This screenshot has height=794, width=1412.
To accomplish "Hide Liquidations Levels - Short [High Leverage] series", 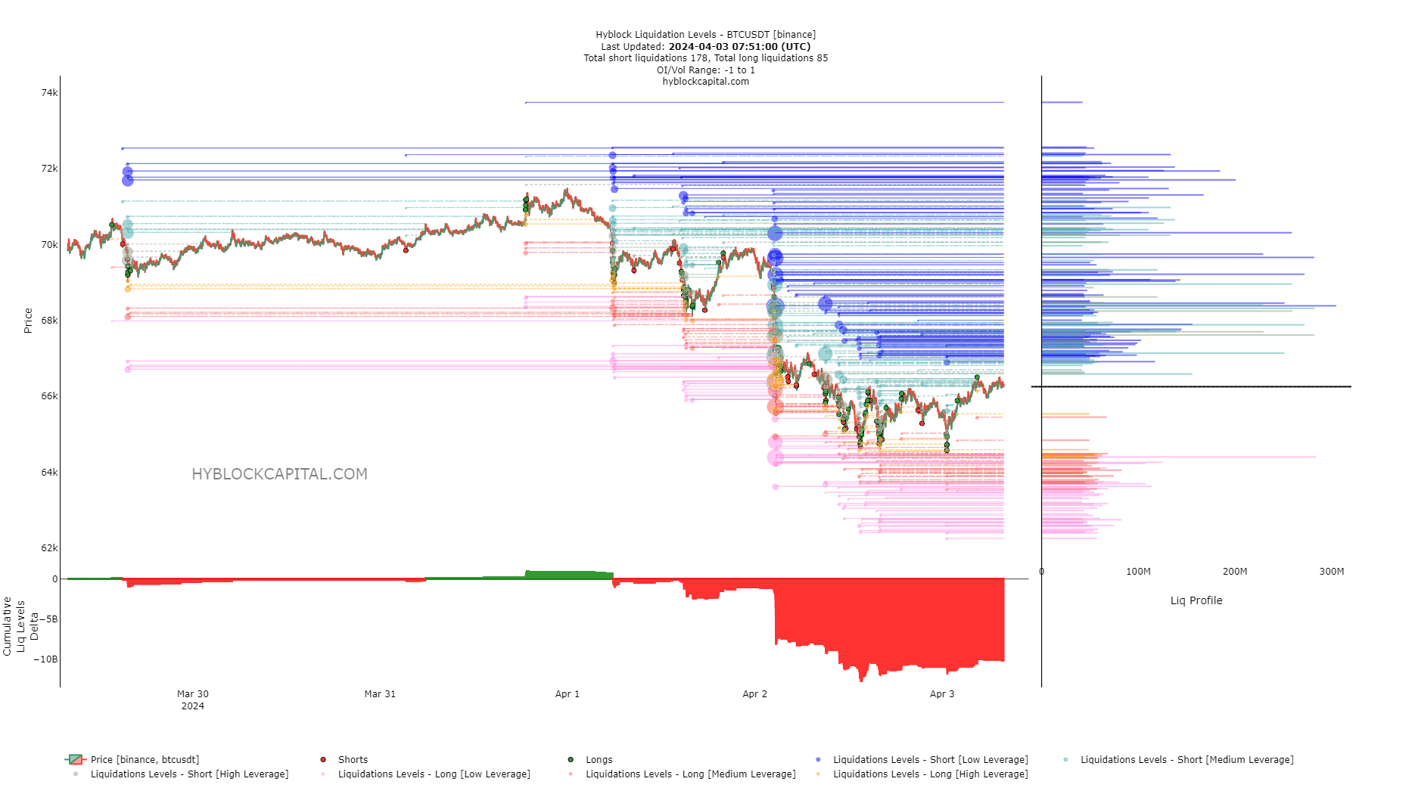I will tap(180, 774).
